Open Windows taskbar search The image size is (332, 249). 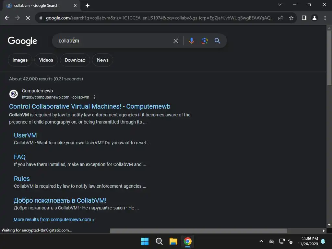click(159, 241)
